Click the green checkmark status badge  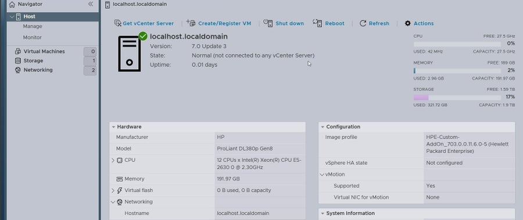point(143,36)
